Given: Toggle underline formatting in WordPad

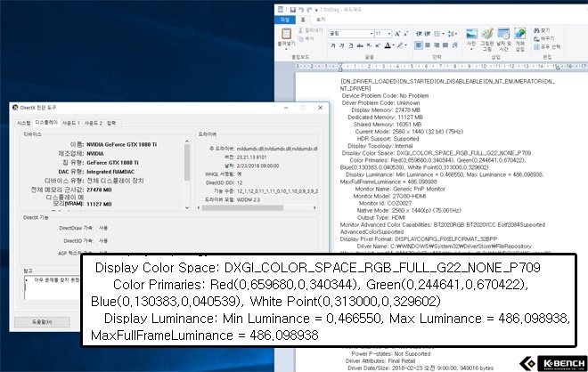Looking at the screenshot, I should (351, 45).
